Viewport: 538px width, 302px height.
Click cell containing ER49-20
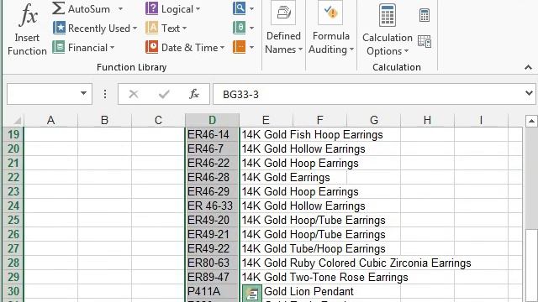(x=212, y=220)
